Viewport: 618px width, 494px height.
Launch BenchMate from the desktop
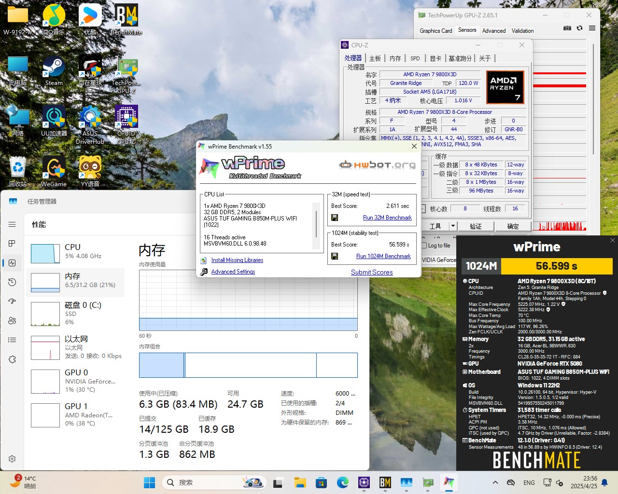tap(126, 19)
